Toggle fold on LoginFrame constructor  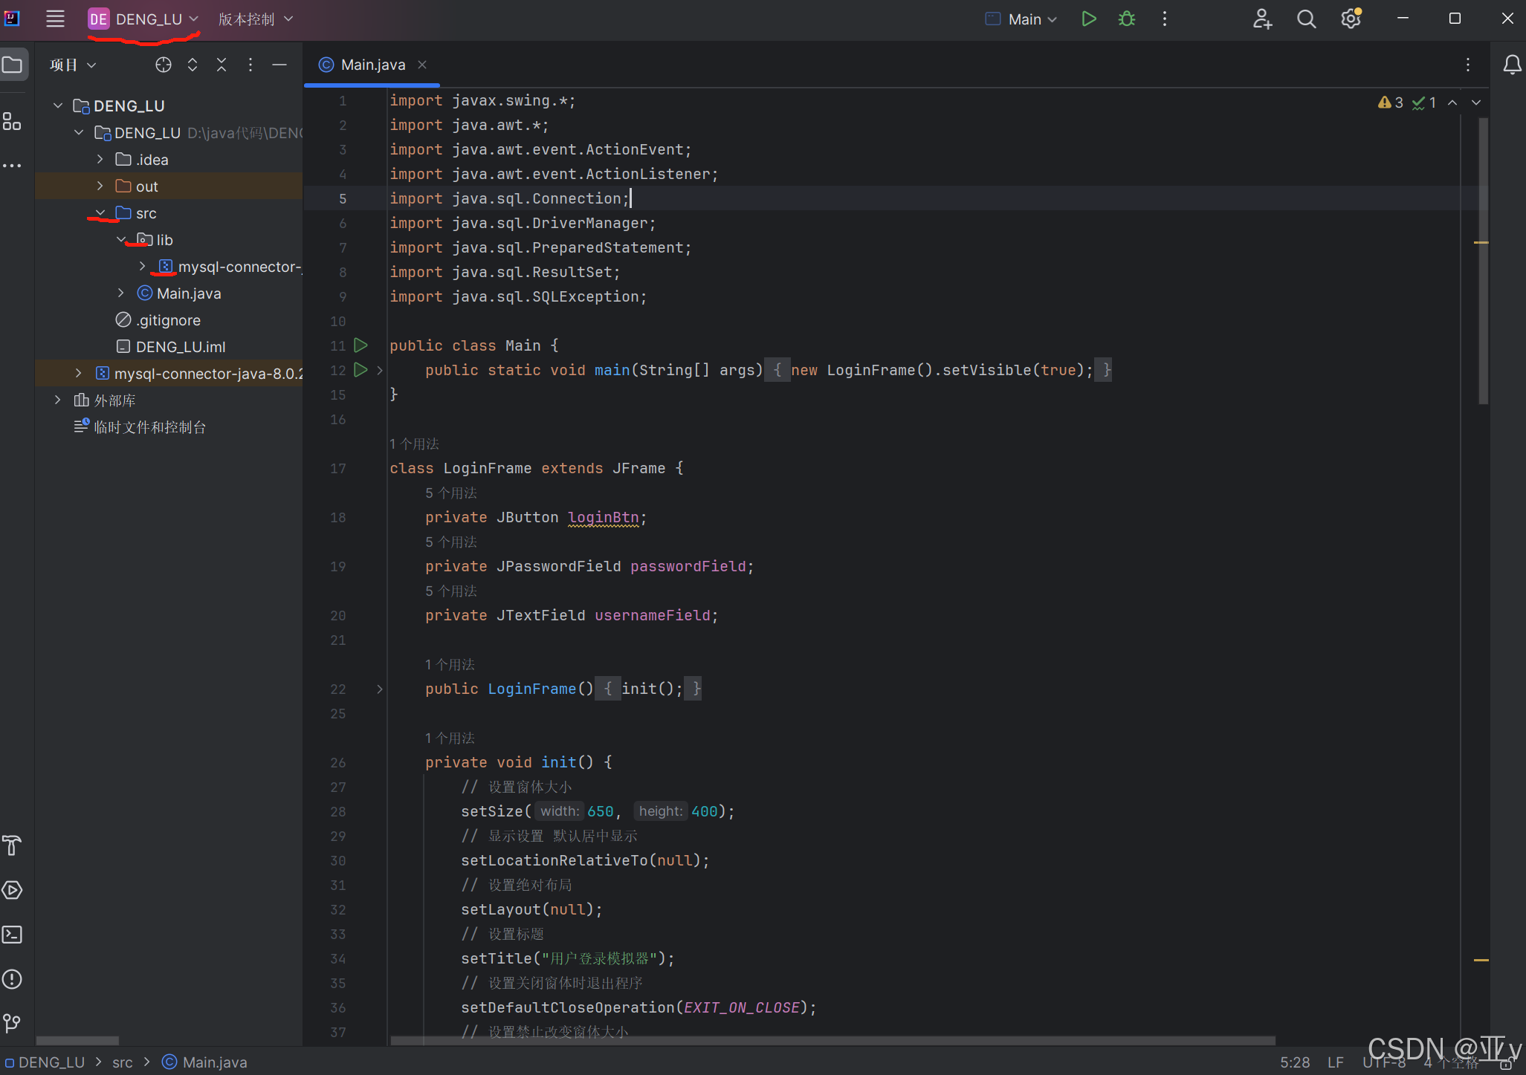[380, 689]
